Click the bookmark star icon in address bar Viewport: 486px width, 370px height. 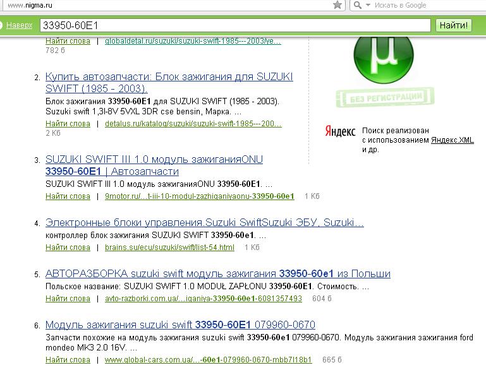[337, 5]
